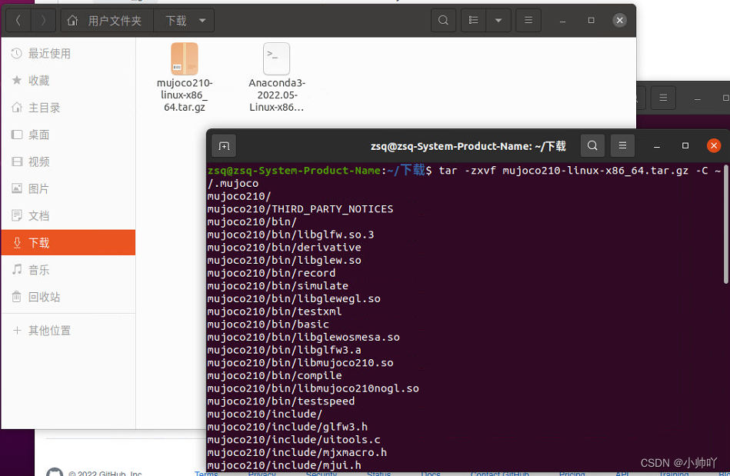Expand the 下载 path dropdown arrow

click(x=202, y=21)
